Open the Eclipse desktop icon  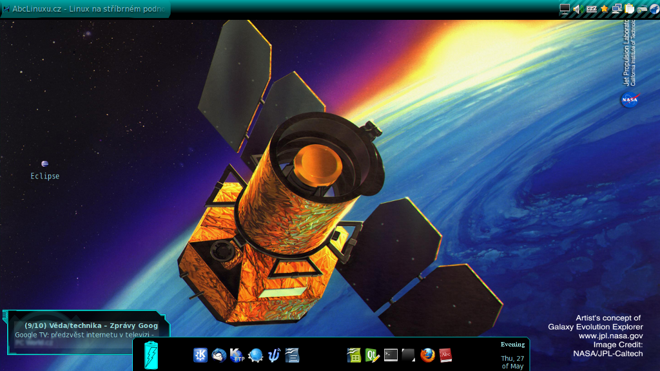point(44,170)
